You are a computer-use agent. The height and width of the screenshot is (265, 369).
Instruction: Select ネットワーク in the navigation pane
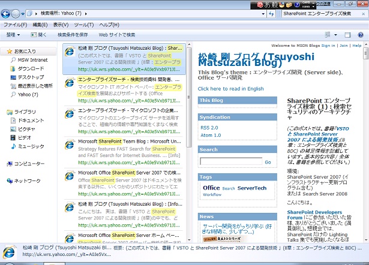pyautogui.click(x=24, y=181)
